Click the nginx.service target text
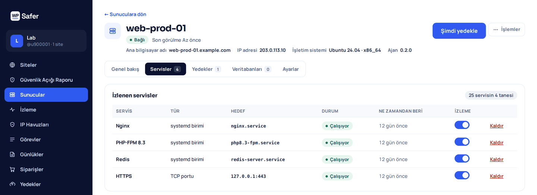Viewport: 537px width, 195px height. pos(249,126)
